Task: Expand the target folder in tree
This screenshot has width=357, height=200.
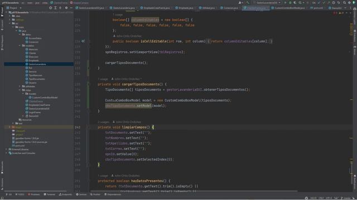Action: (10, 127)
